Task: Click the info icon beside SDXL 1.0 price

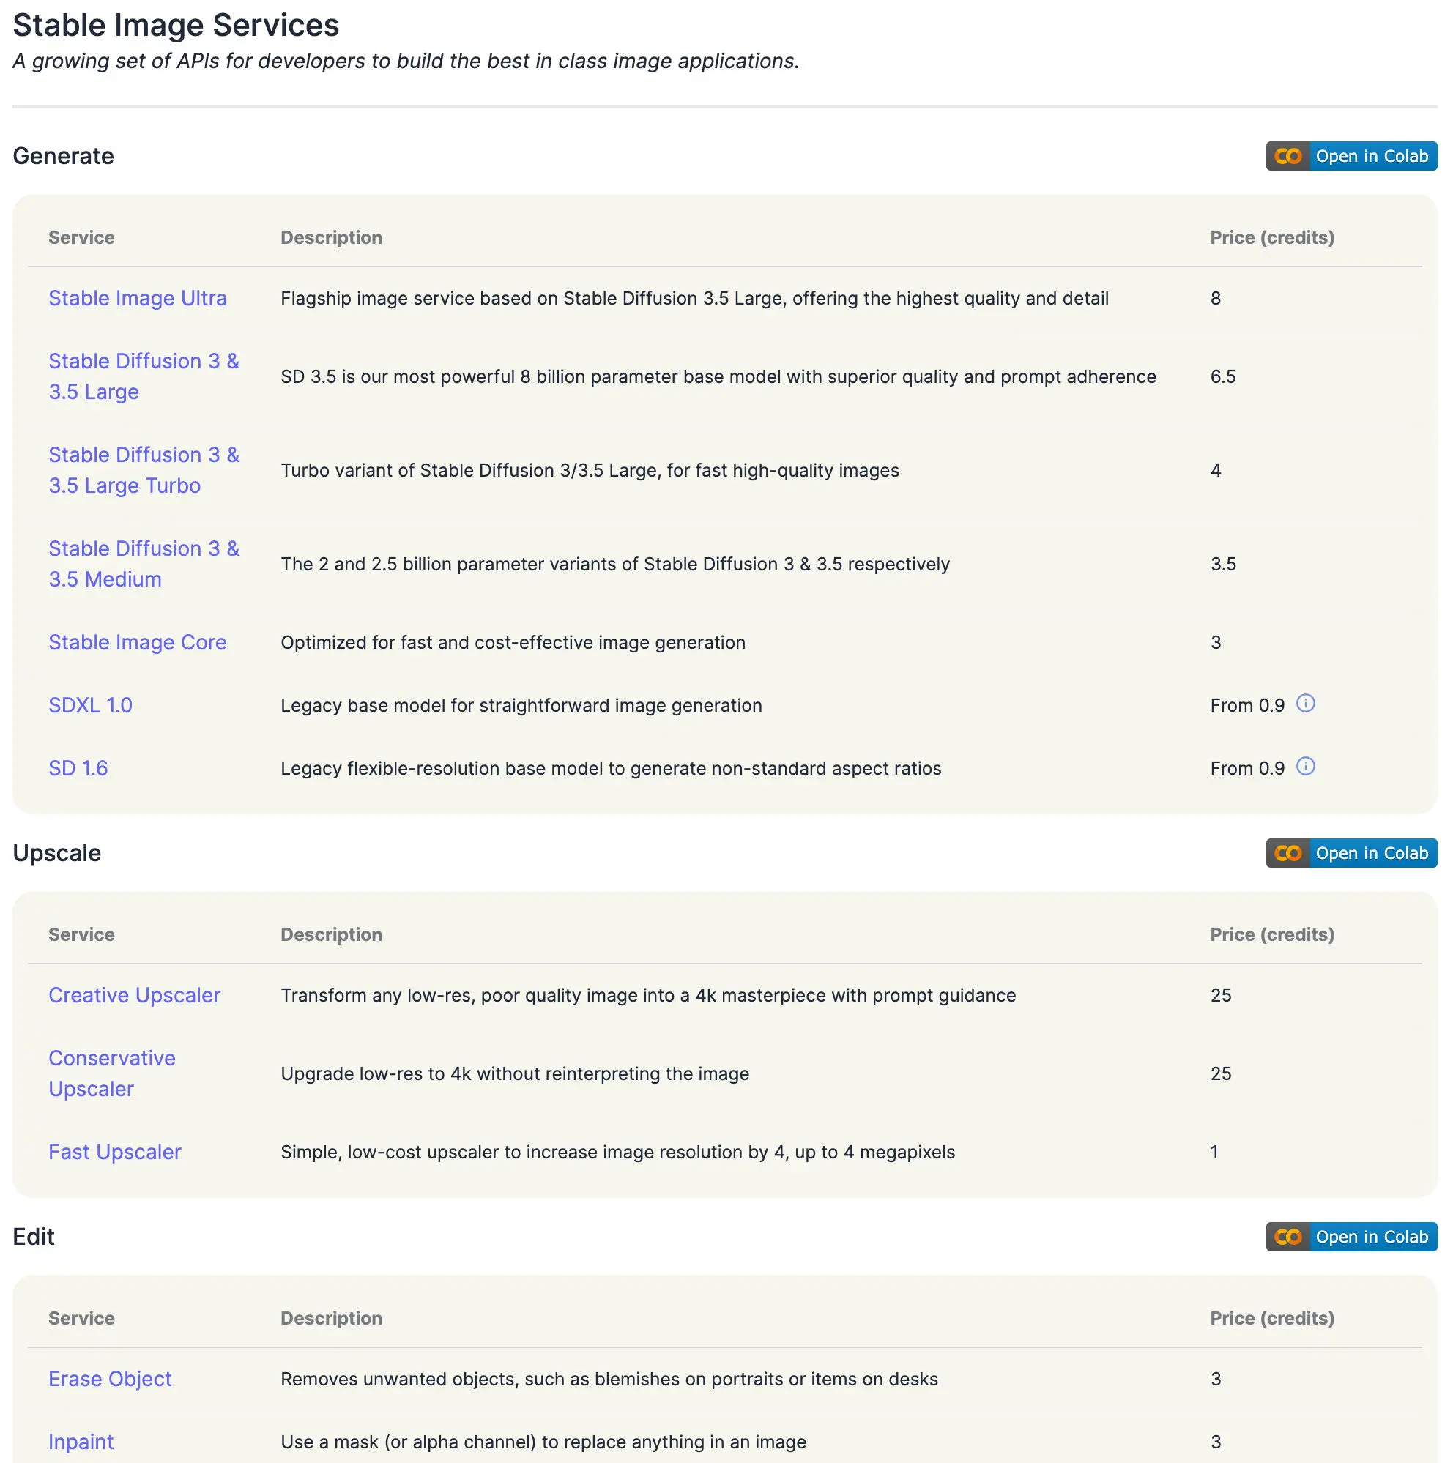Action: (x=1305, y=704)
